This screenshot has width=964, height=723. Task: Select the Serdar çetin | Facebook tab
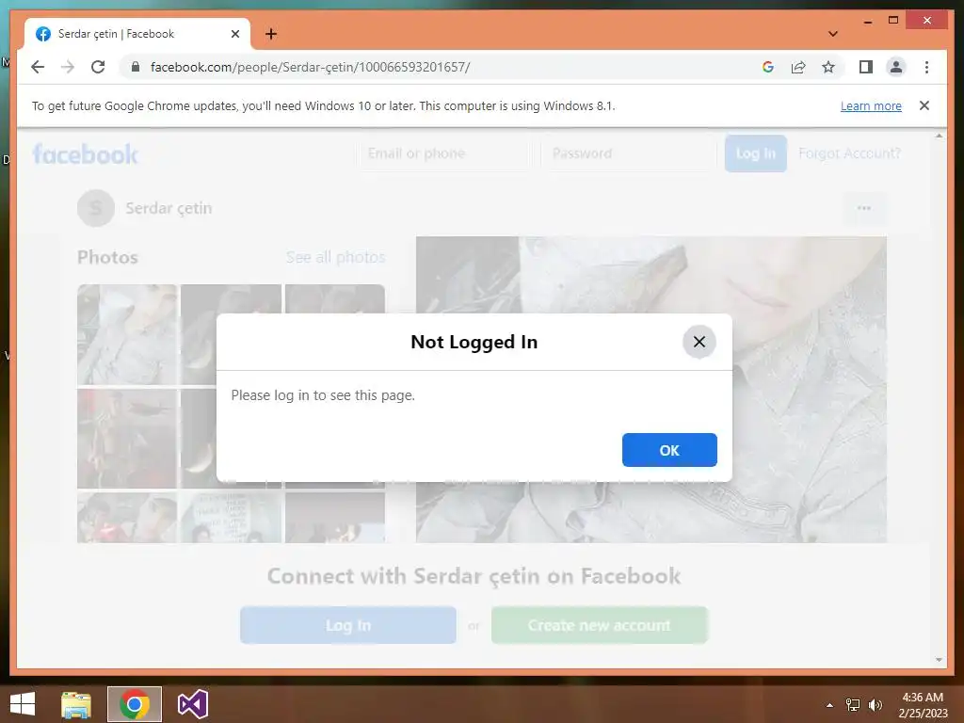(137, 34)
